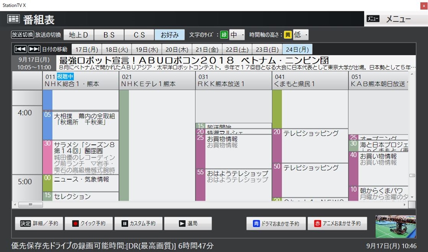Image resolution: width=428 pixels, height=252 pixels.
Task: Select date tab 23日(日)
Action: [x=267, y=49]
